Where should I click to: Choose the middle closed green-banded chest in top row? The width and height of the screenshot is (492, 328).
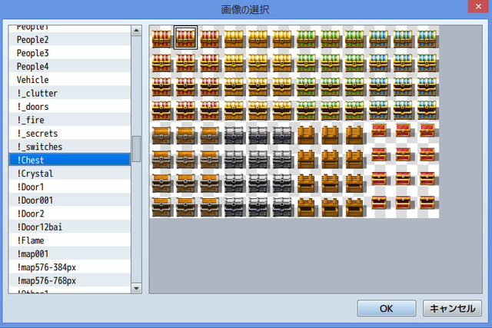tap(331, 38)
